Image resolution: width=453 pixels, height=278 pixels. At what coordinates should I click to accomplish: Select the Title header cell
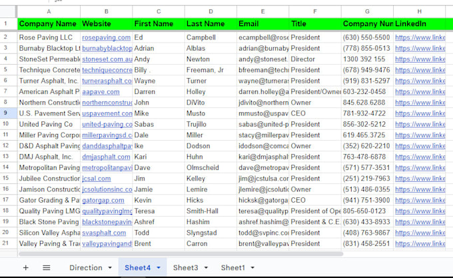(315, 24)
